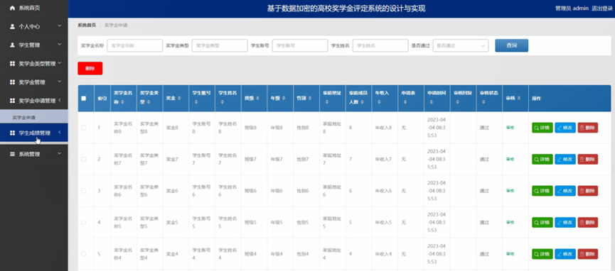Collapse the 奖学金申请管理 menu chevron
615x271 pixels.
point(59,101)
